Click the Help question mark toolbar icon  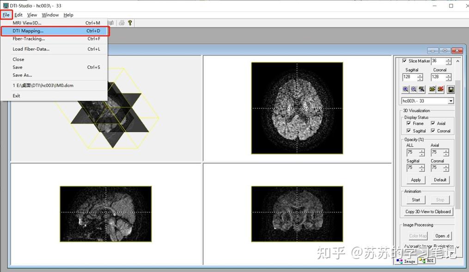coord(130,23)
